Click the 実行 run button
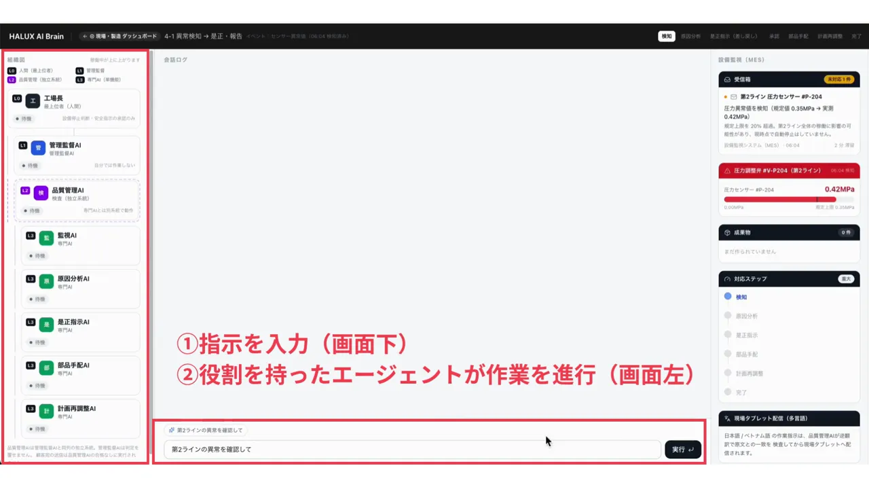Viewport: 869px width, 489px height. coord(683,450)
